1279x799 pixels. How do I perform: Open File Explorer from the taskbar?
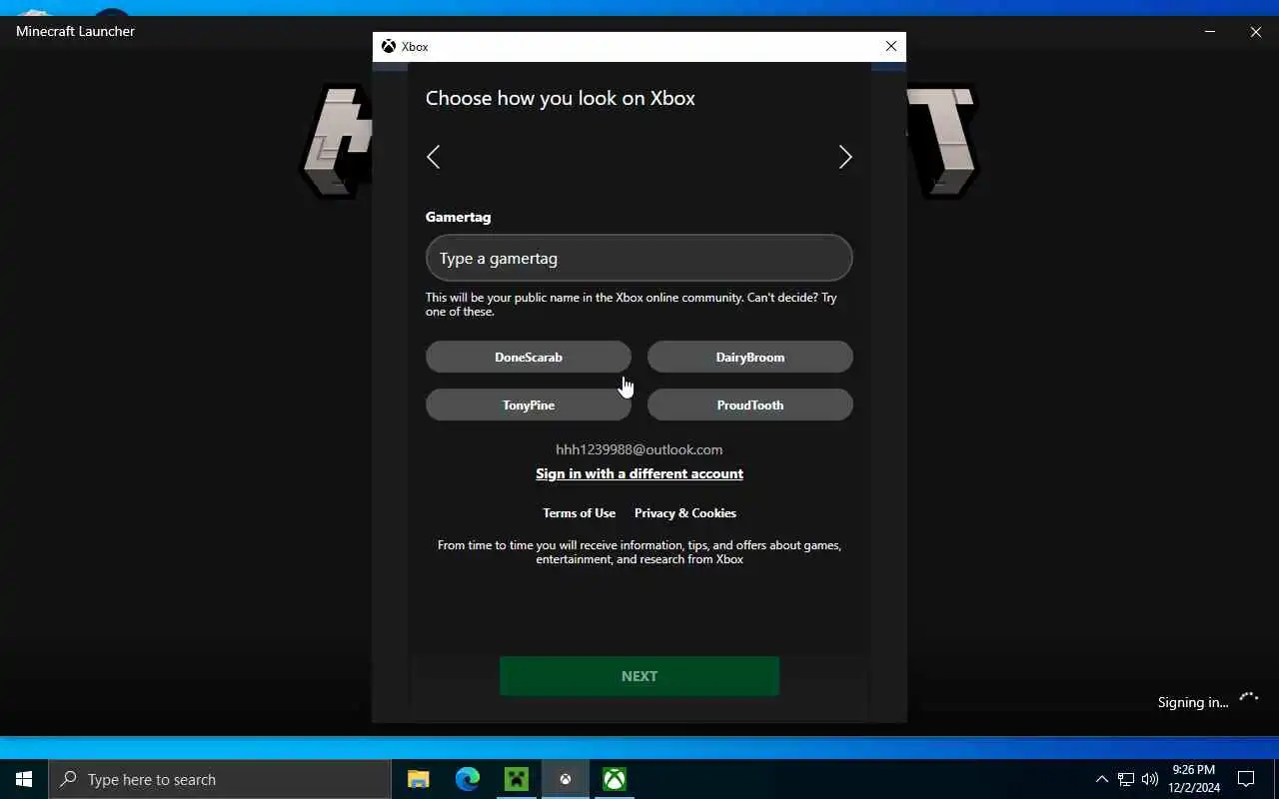pos(419,779)
